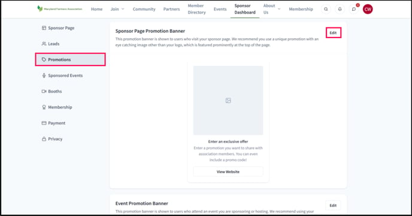Expand the Join dropdown arrow
Image resolution: width=412 pixels, height=216 pixels.
coord(123,9)
